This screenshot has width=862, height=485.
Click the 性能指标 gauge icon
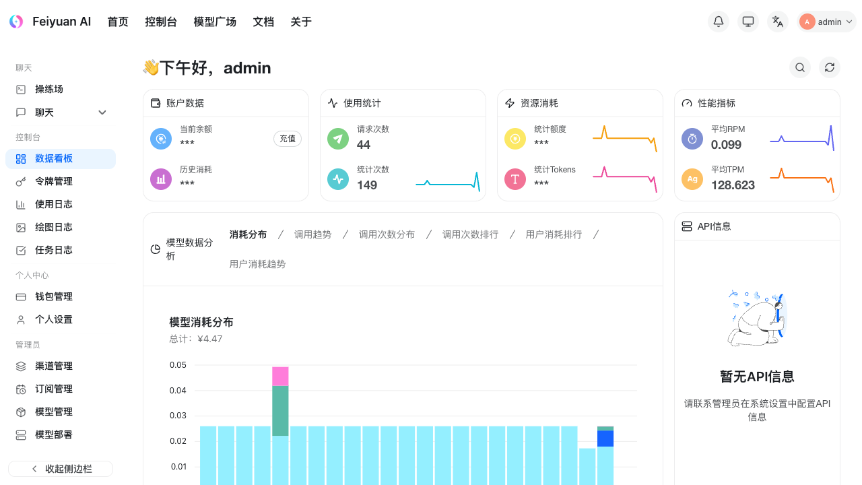coord(687,103)
